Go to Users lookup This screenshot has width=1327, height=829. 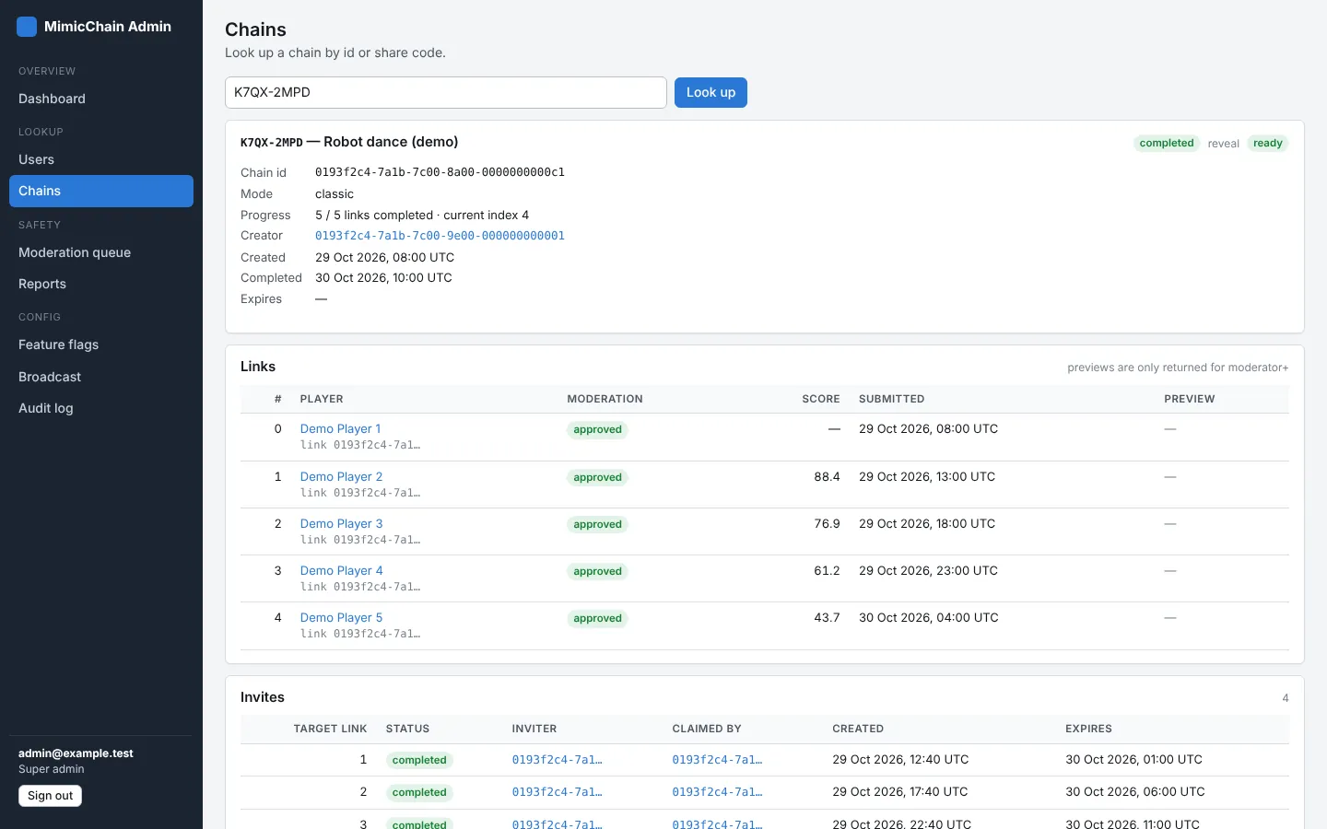101,159
